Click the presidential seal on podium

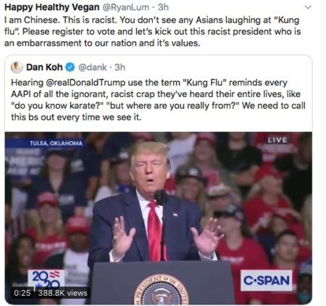pos(161,289)
